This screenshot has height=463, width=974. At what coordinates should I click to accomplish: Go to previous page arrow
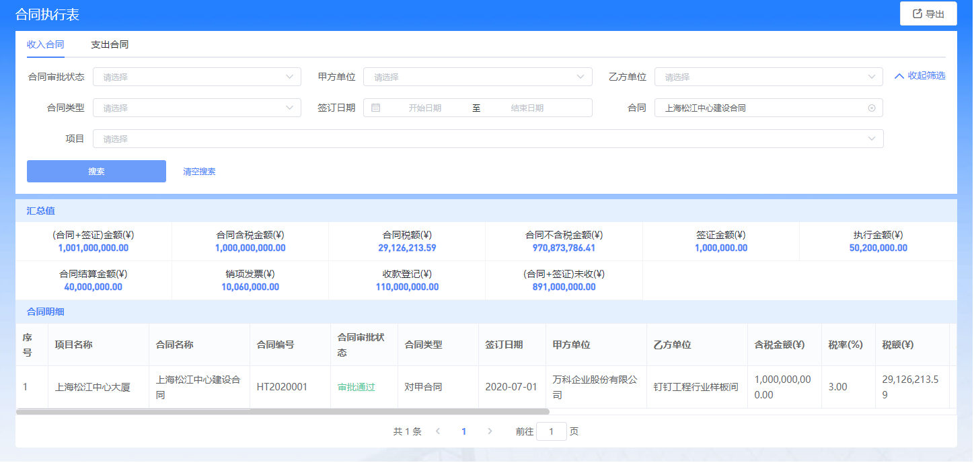click(x=438, y=431)
